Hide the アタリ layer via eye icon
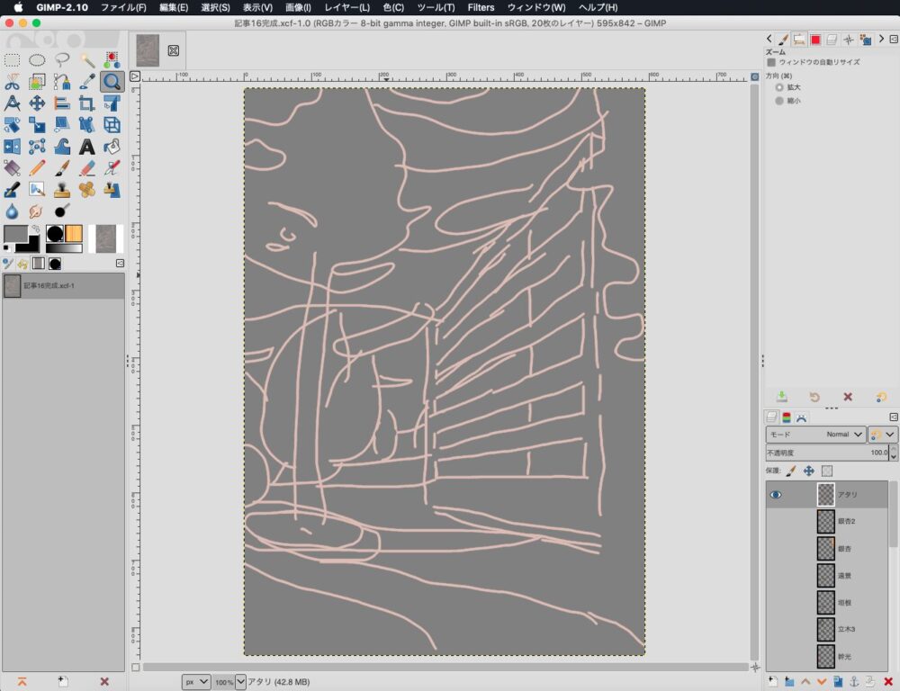The image size is (900, 691). (776, 494)
